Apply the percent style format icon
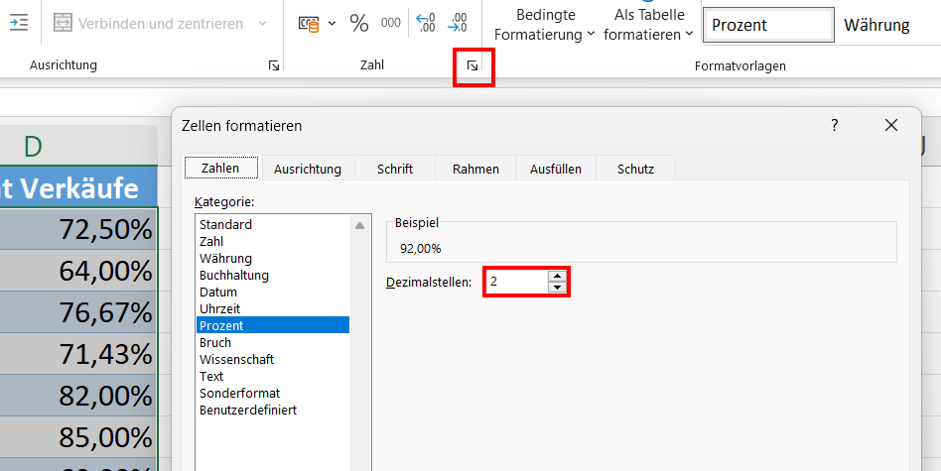The image size is (941, 471). point(359,23)
